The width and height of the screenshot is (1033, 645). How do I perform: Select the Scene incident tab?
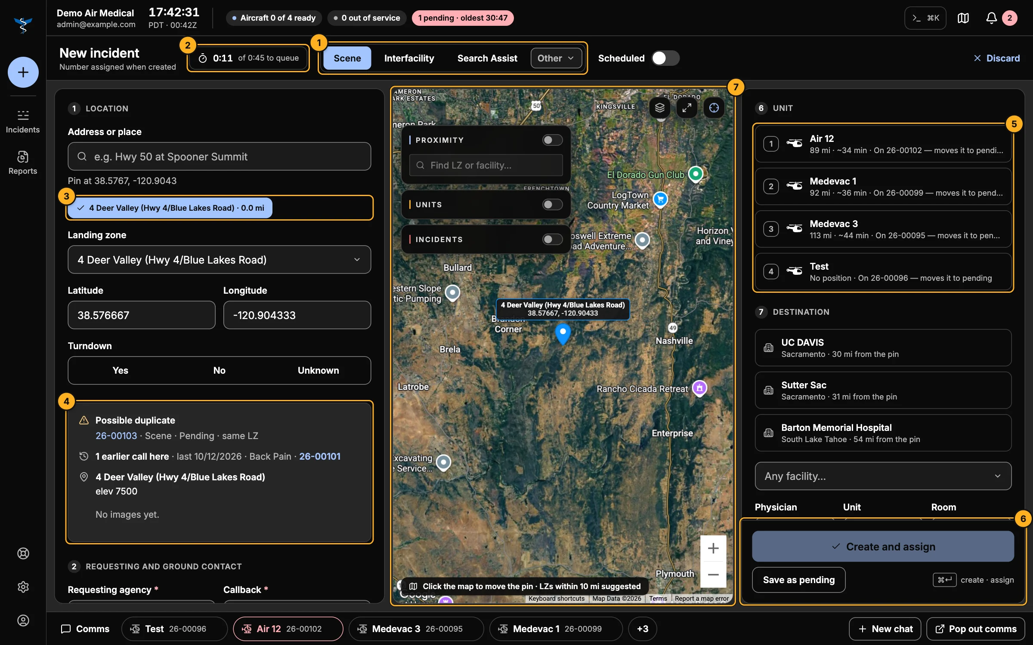[347, 58]
